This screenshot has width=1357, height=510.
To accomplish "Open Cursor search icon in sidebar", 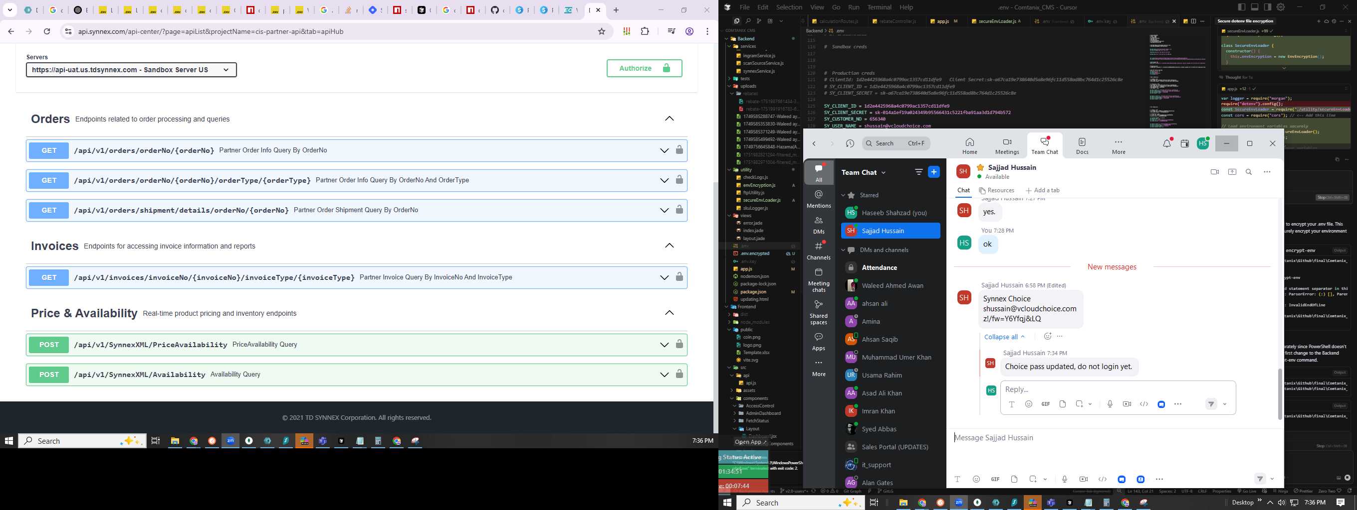I will pyautogui.click(x=747, y=21).
